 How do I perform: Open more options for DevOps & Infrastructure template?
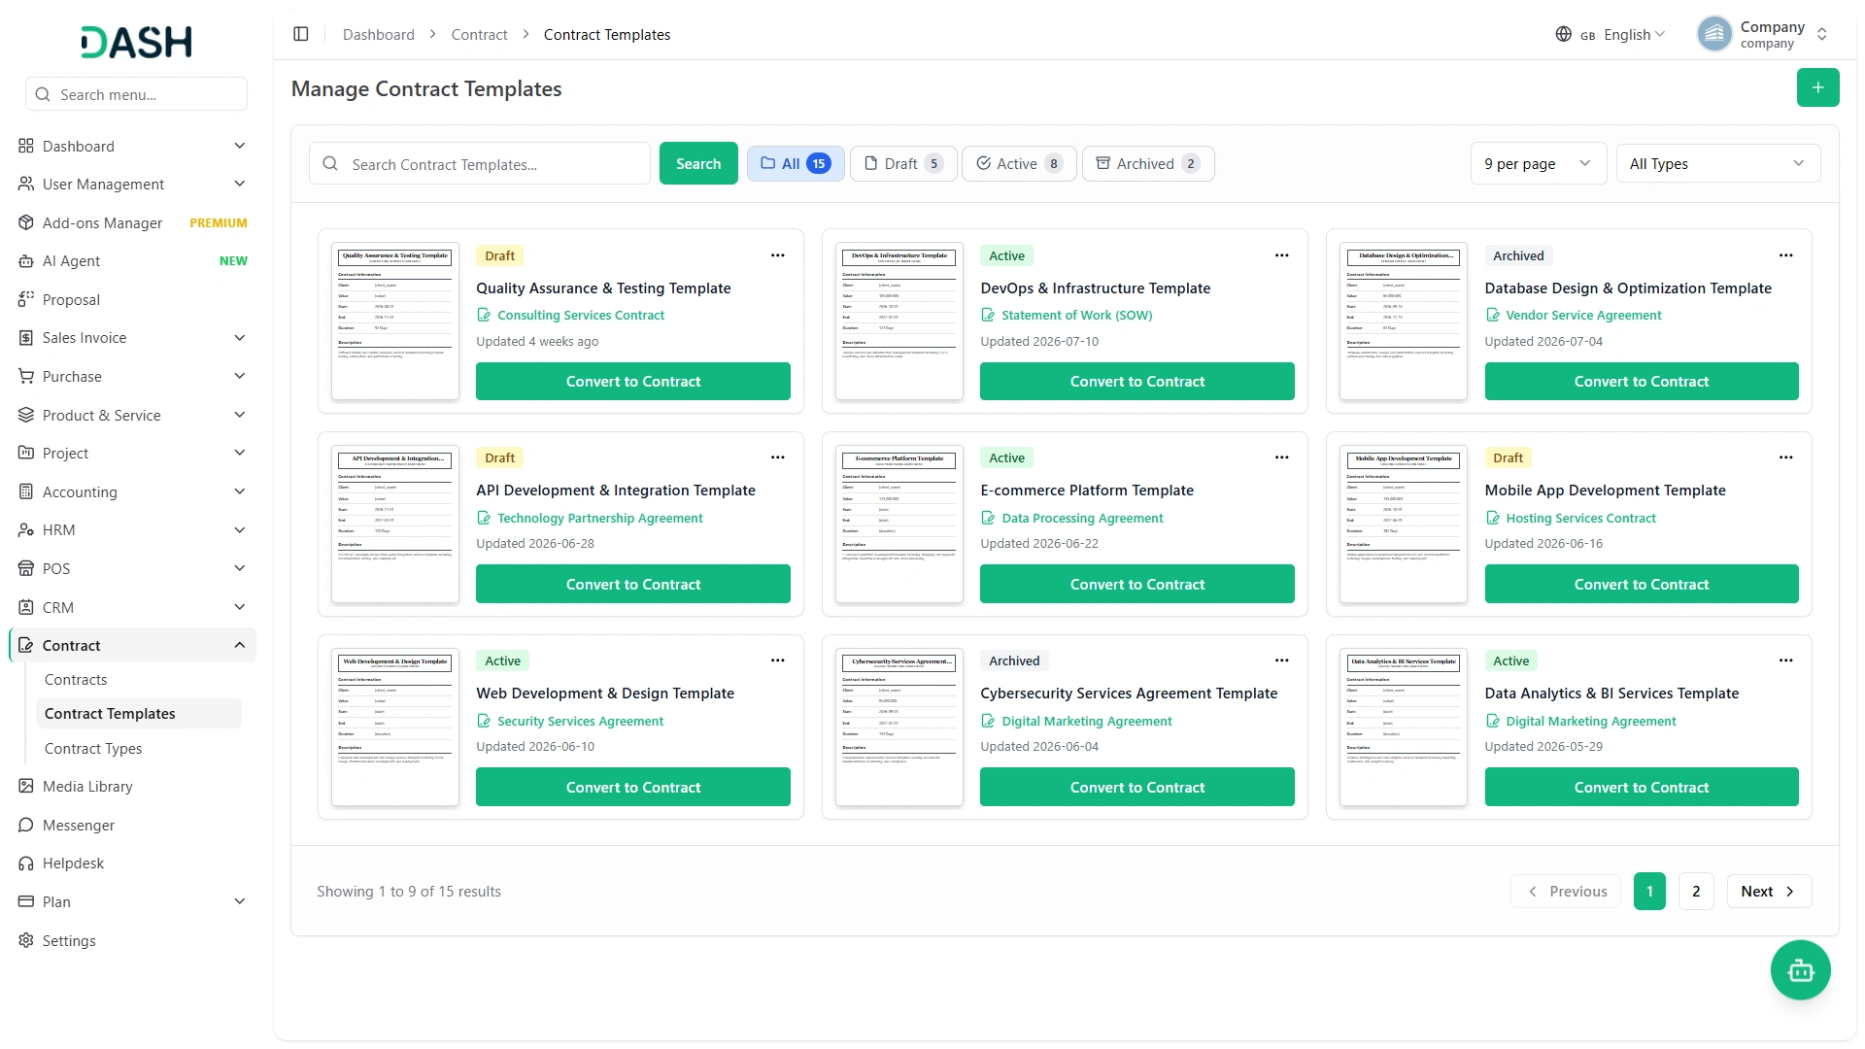tap(1281, 255)
